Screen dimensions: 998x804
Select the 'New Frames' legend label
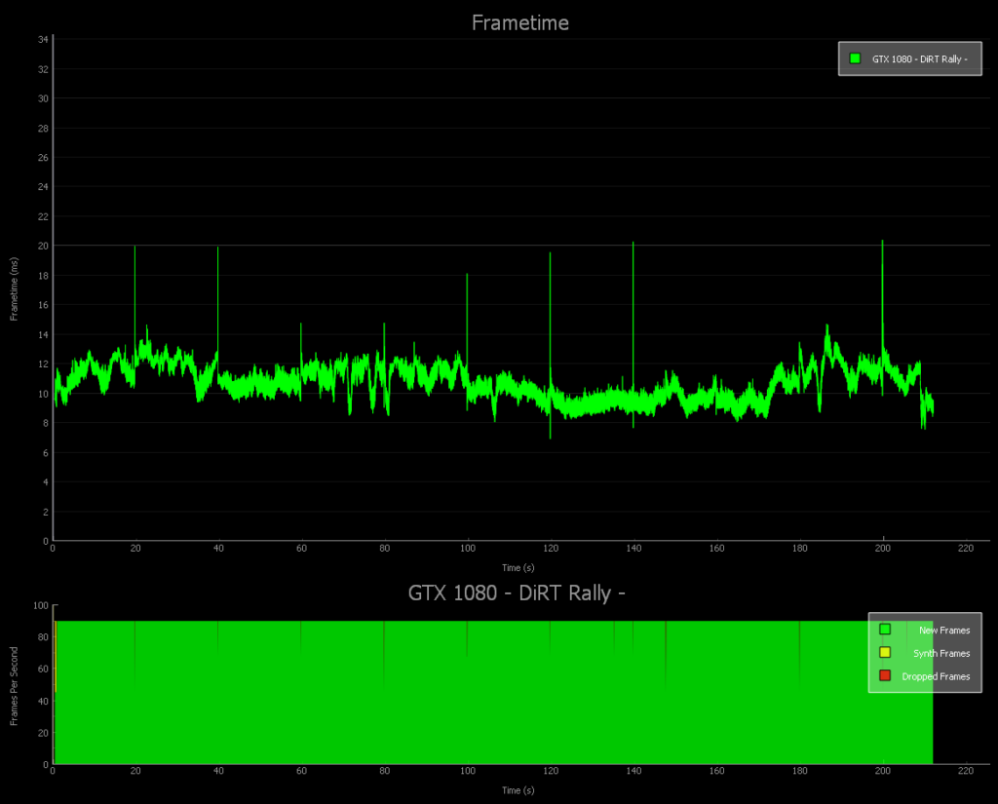[943, 631]
